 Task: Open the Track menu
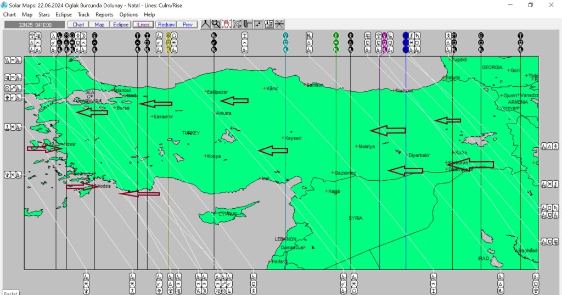[83, 15]
